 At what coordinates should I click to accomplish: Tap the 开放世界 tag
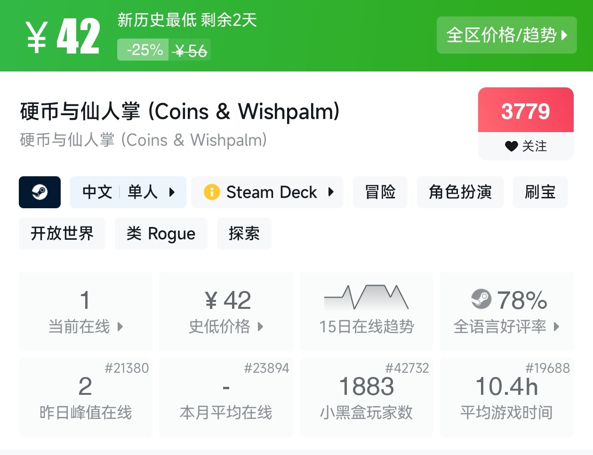(x=62, y=234)
